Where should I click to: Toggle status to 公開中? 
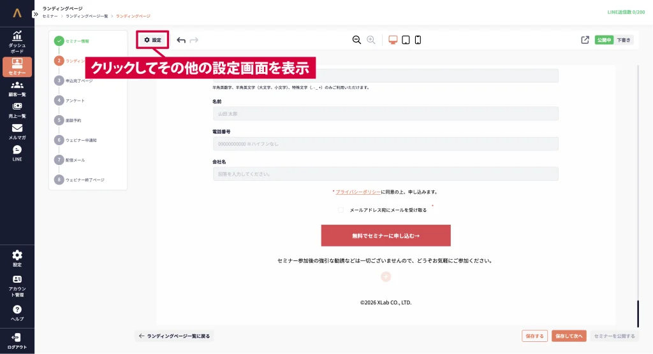point(604,40)
